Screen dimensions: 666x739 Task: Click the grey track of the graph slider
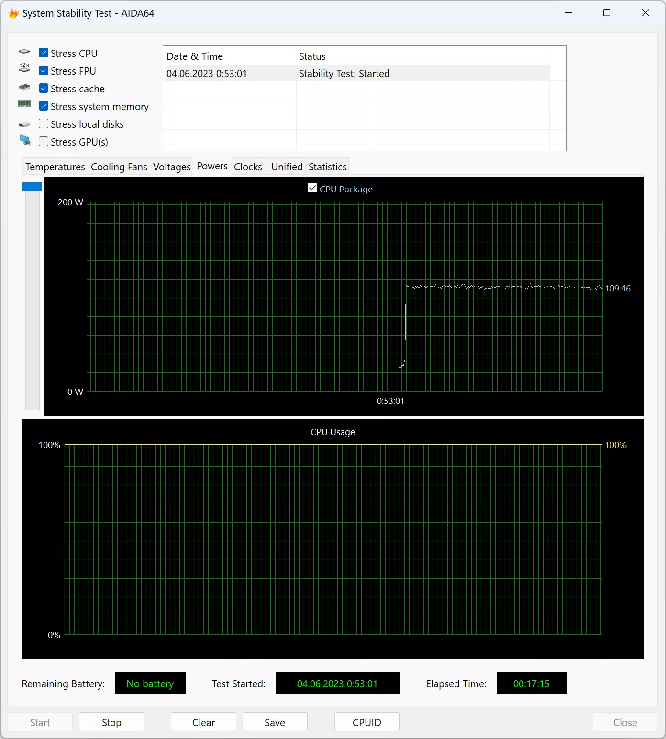(x=33, y=300)
